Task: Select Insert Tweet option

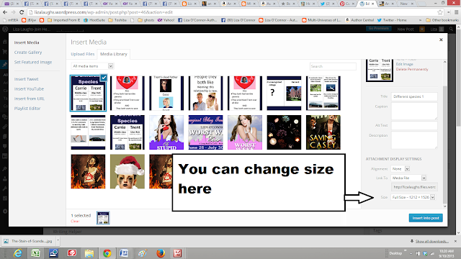Action: point(26,79)
